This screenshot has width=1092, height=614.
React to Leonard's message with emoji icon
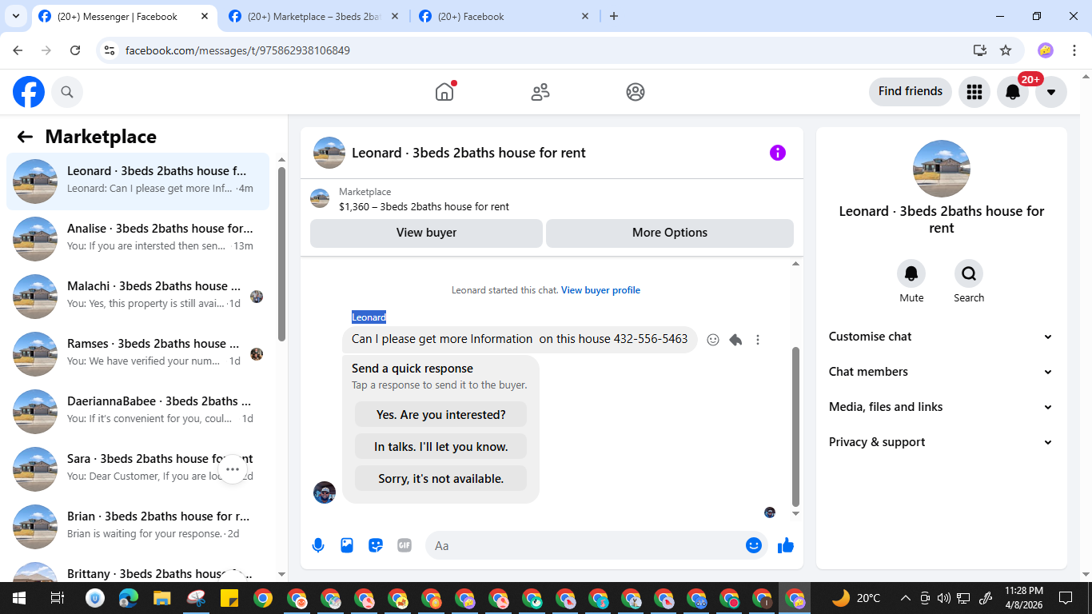(x=713, y=340)
